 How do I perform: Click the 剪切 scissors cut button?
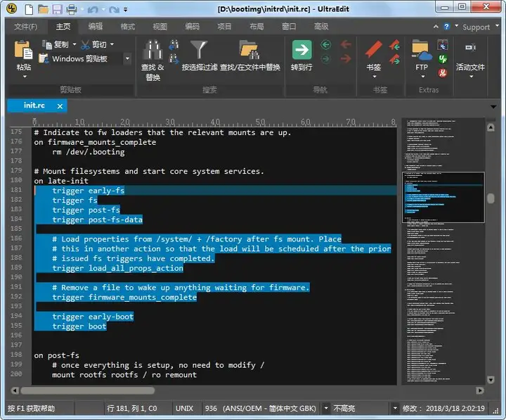point(94,44)
